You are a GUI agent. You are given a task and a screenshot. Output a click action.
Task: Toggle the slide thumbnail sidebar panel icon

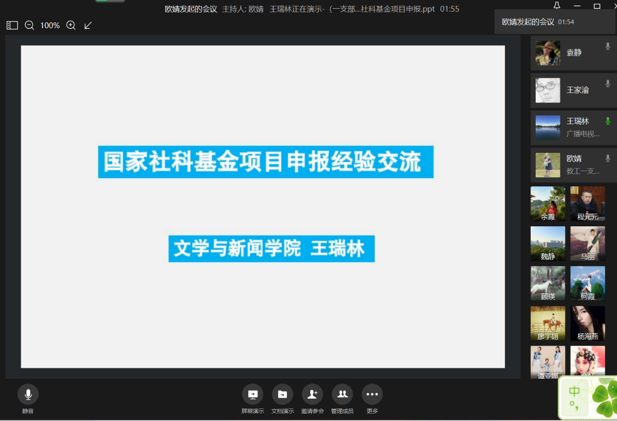click(12, 25)
